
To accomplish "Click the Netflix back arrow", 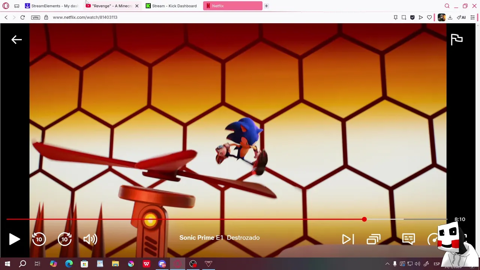I will (16, 39).
